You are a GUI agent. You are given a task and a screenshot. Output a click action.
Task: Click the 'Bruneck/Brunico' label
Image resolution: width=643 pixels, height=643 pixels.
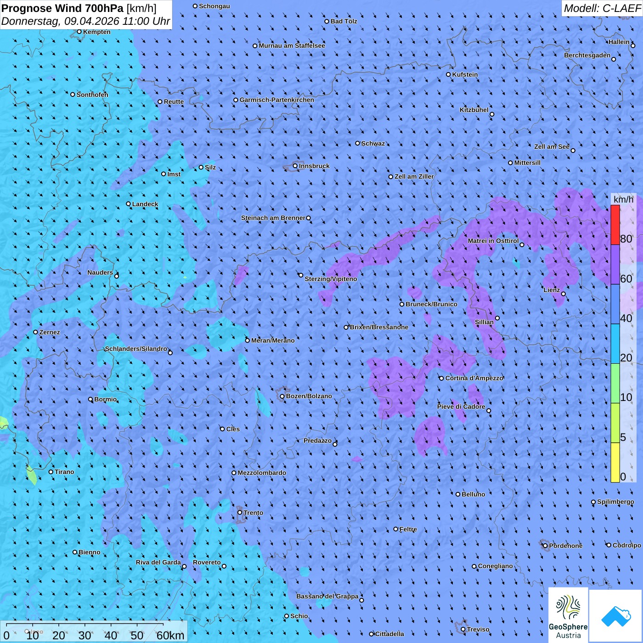[431, 304]
